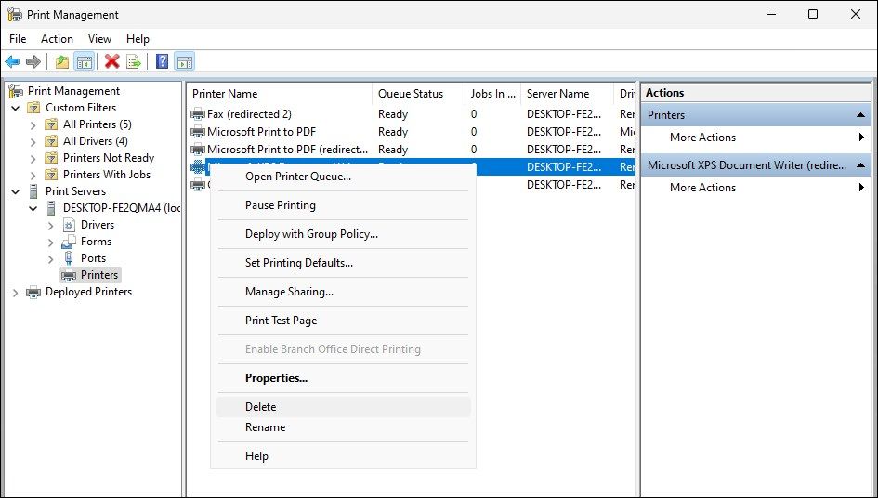Viewport: 878px width, 498px height.
Task: Click the Back arrow toolbar icon
Action: pos(12,62)
